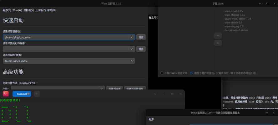
Task: Enable 不解压Wine资源文件 checkbox
Action: pos(162,73)
